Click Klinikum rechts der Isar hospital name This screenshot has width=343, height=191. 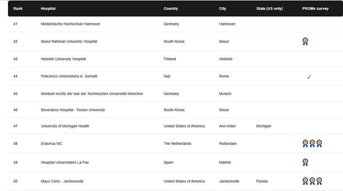point(92,94)
